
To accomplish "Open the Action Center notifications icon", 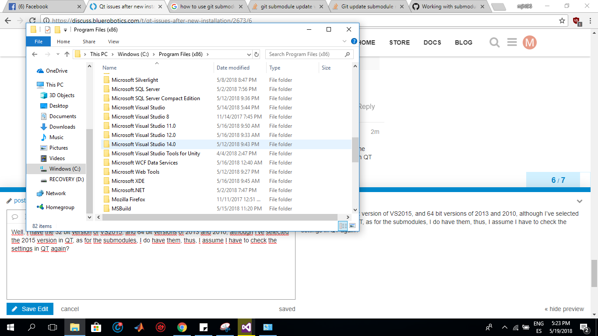I will click(584, 327).
